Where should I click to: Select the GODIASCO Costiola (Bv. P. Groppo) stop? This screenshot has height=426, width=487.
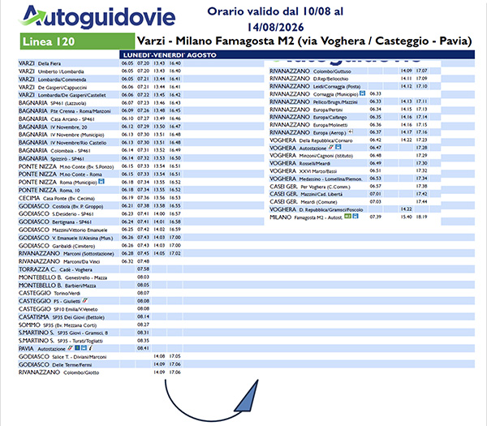click(61, 206)
